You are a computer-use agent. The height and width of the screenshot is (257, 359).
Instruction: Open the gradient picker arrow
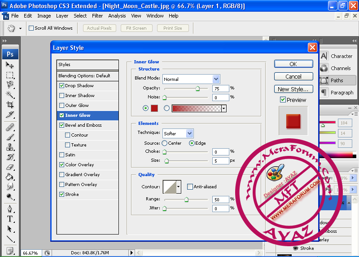pos(224,108)
